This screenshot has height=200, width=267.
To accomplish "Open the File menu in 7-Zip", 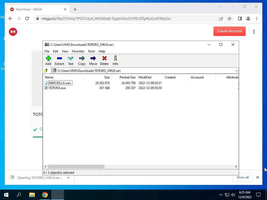I will (x=47, y=51).
